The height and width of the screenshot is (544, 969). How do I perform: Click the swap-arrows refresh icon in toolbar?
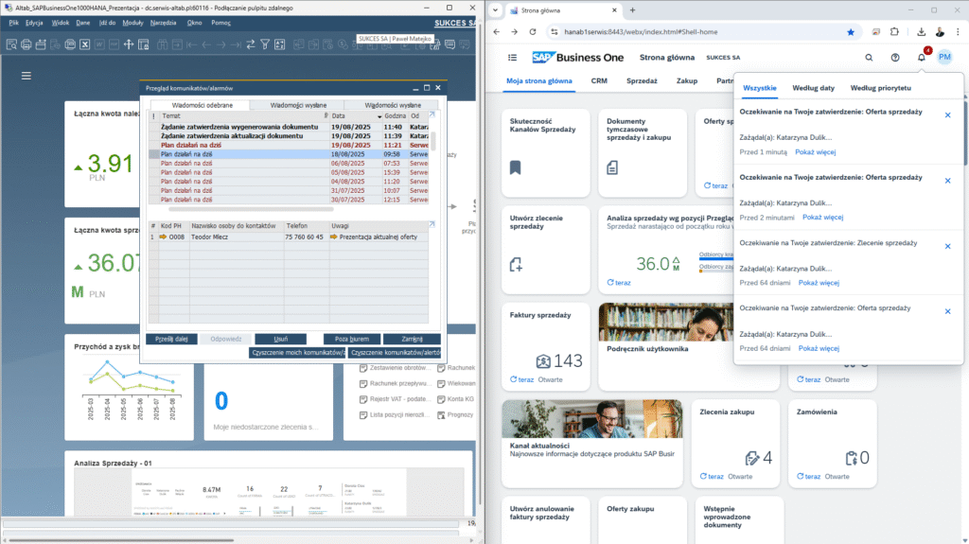(250, 44)
